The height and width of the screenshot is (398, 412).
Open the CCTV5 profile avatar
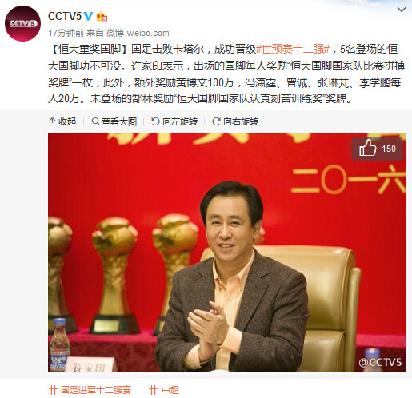pos(22,23)
